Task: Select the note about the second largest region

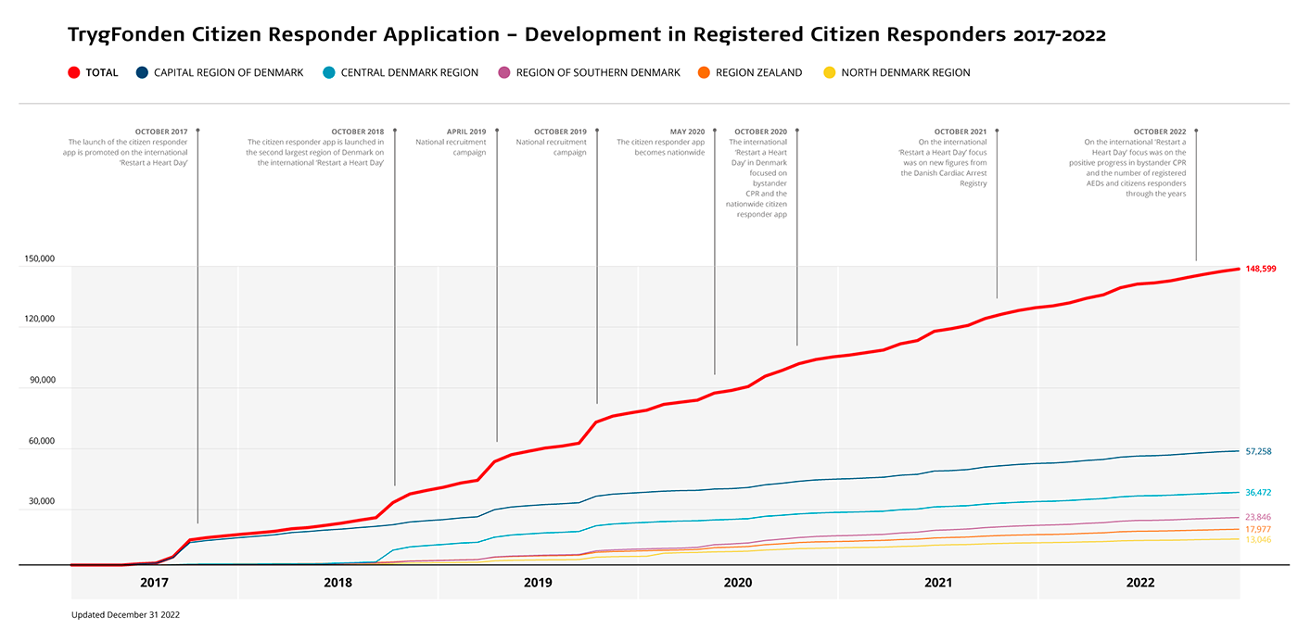Action: [x=315, y=153]
